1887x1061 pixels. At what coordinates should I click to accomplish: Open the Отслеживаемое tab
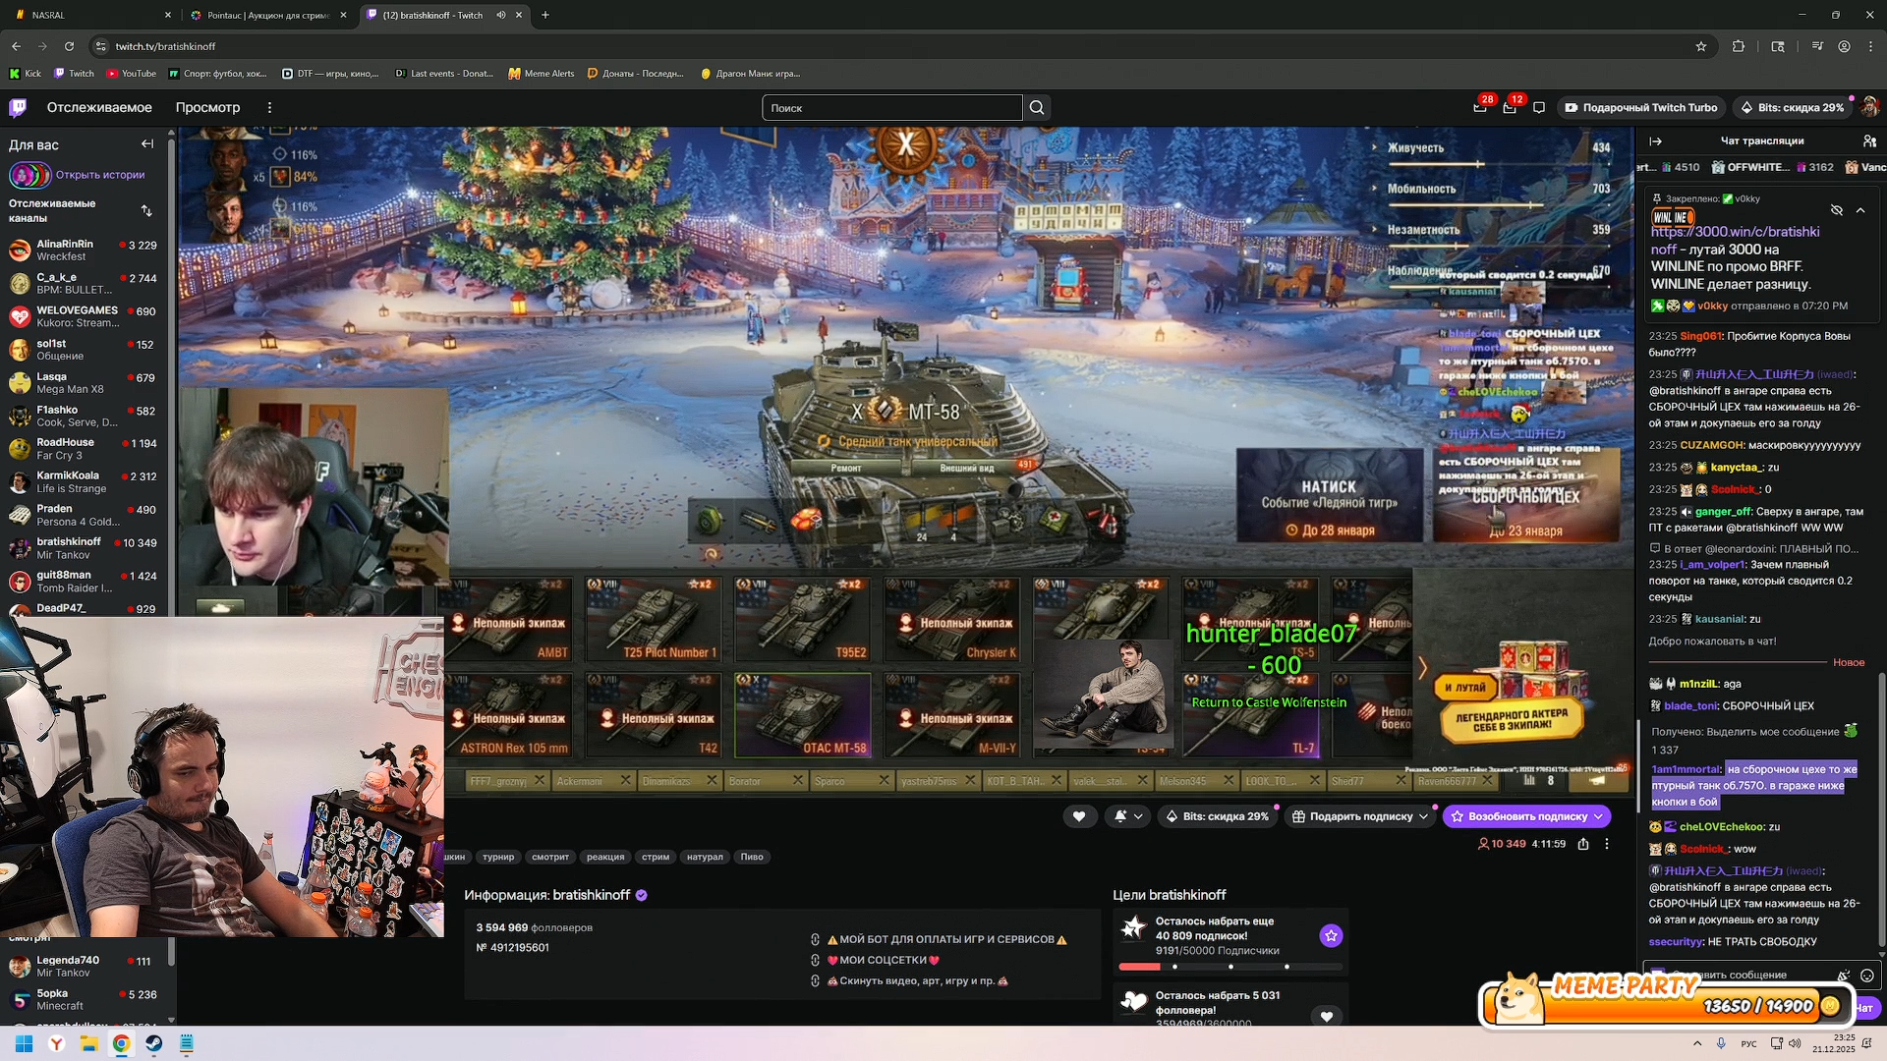tap(99, 108)
